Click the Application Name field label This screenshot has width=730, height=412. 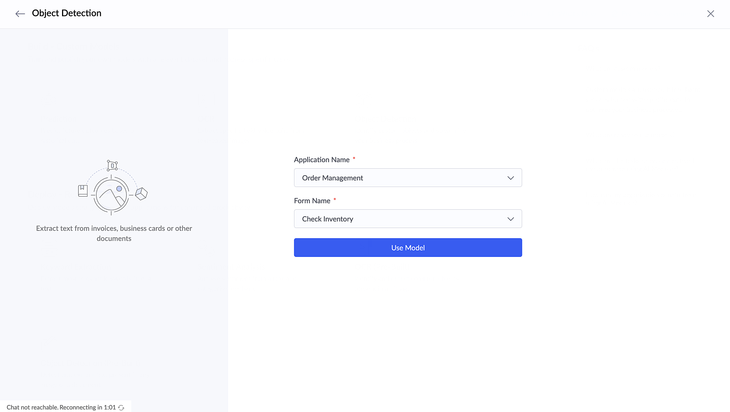pos(322,160)
